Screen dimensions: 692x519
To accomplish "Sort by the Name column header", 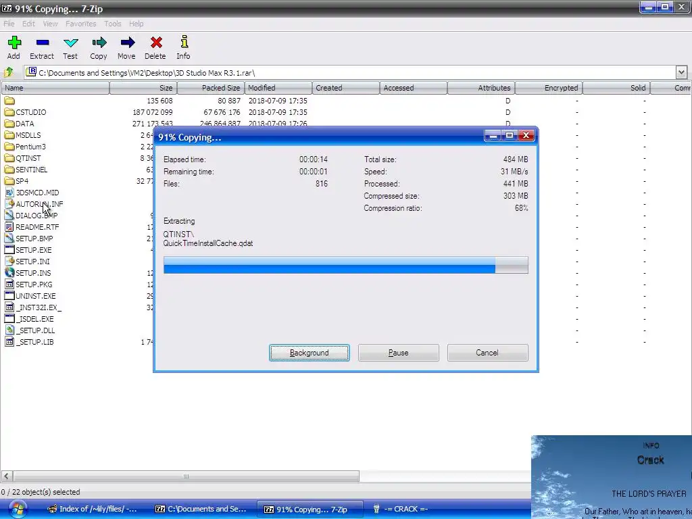I will click(x=55, y=88).
